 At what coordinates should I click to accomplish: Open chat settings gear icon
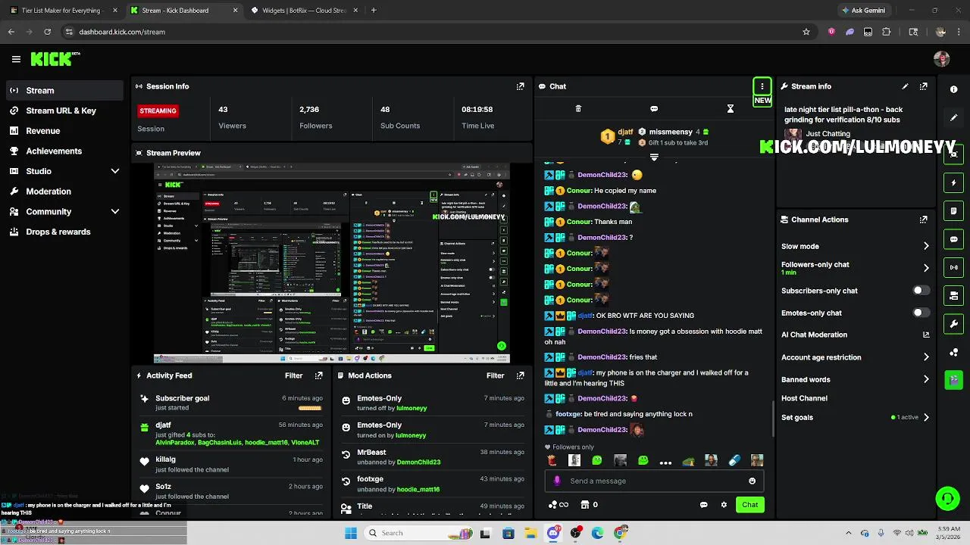pos(724,505)
